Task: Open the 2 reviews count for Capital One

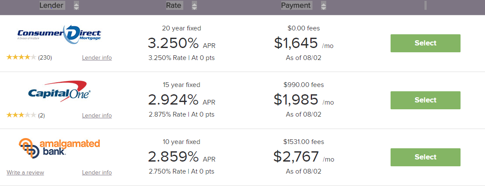Action: (42, 115)
